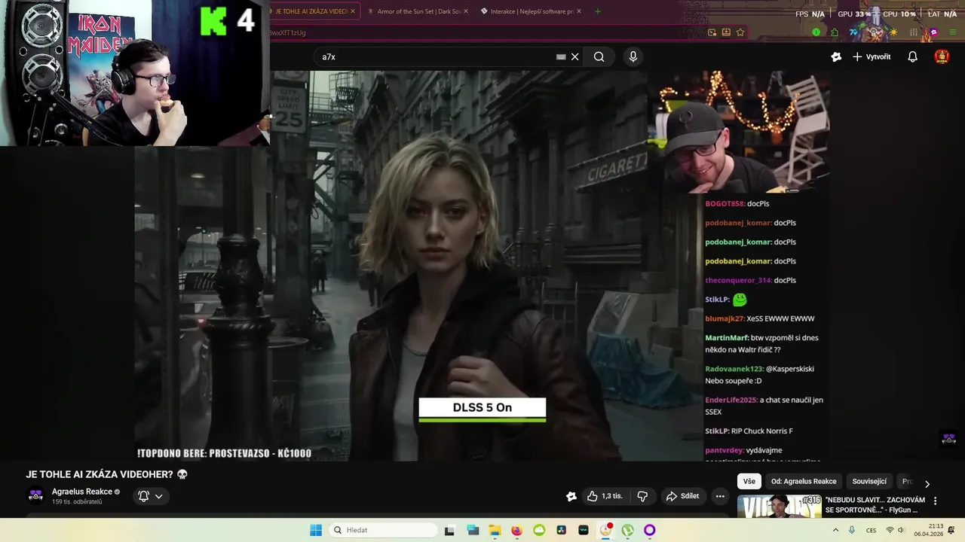The height and width of the screenshot is (542, 965).
Task: Click the YouTube search magnifier button
Action: click(x=599, y=56)
